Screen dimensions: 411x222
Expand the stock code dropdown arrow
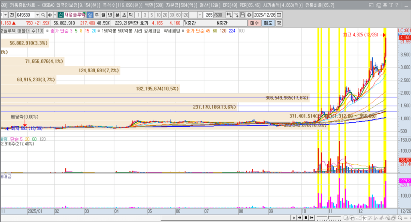coord(37,15)
